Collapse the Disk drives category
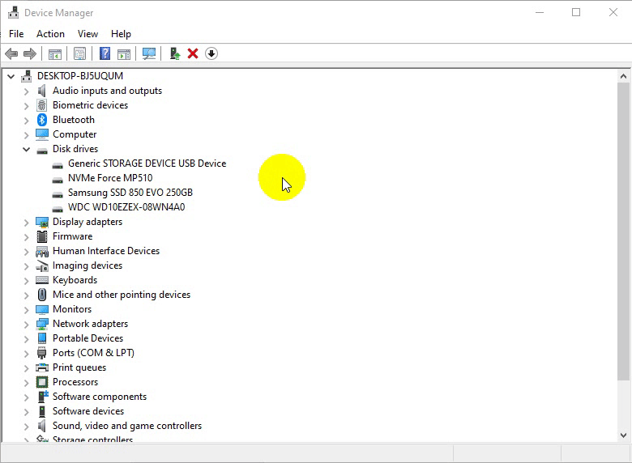The image size is (632, 463). pyautogui.click(x=26, y=149)
